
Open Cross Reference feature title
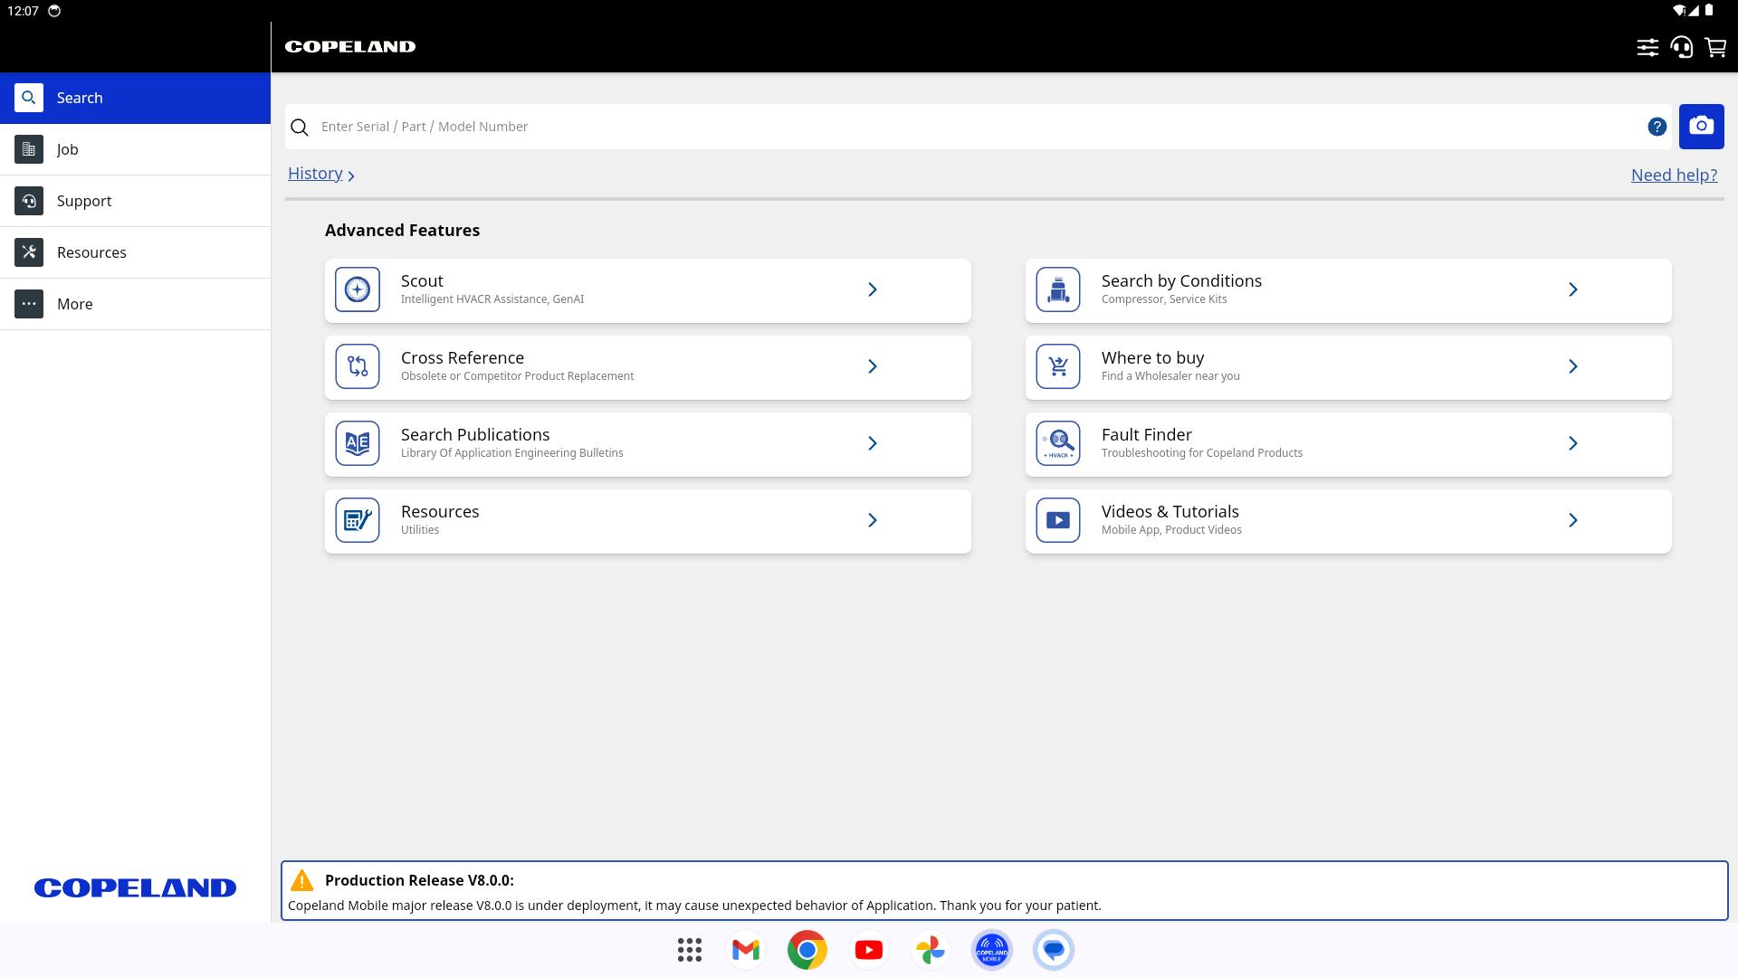(x=463, y=358)
